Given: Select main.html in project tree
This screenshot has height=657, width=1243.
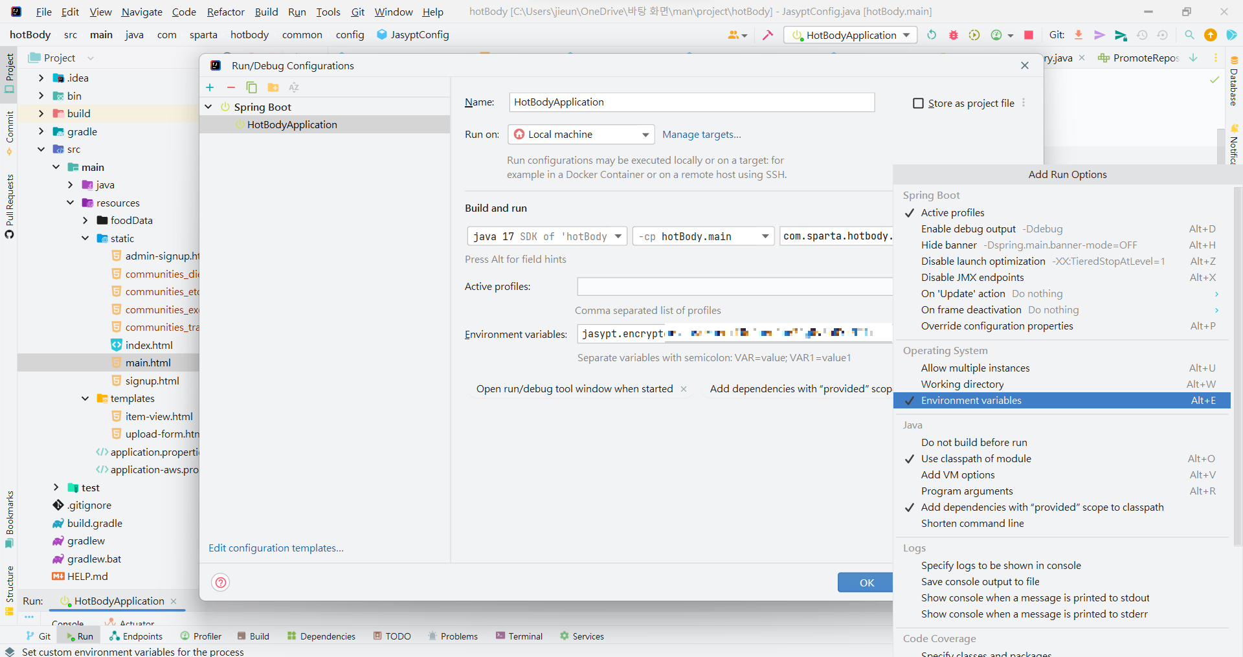Looking at the screenshot, I should coord(148,363).
